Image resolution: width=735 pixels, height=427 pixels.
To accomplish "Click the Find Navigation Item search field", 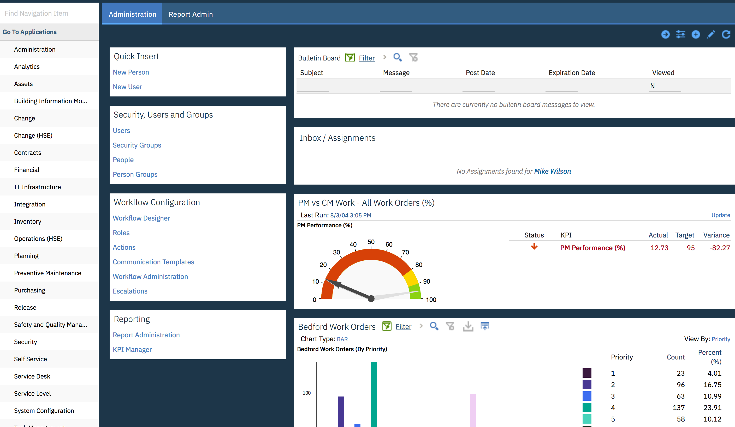I will tap(49, 13).
